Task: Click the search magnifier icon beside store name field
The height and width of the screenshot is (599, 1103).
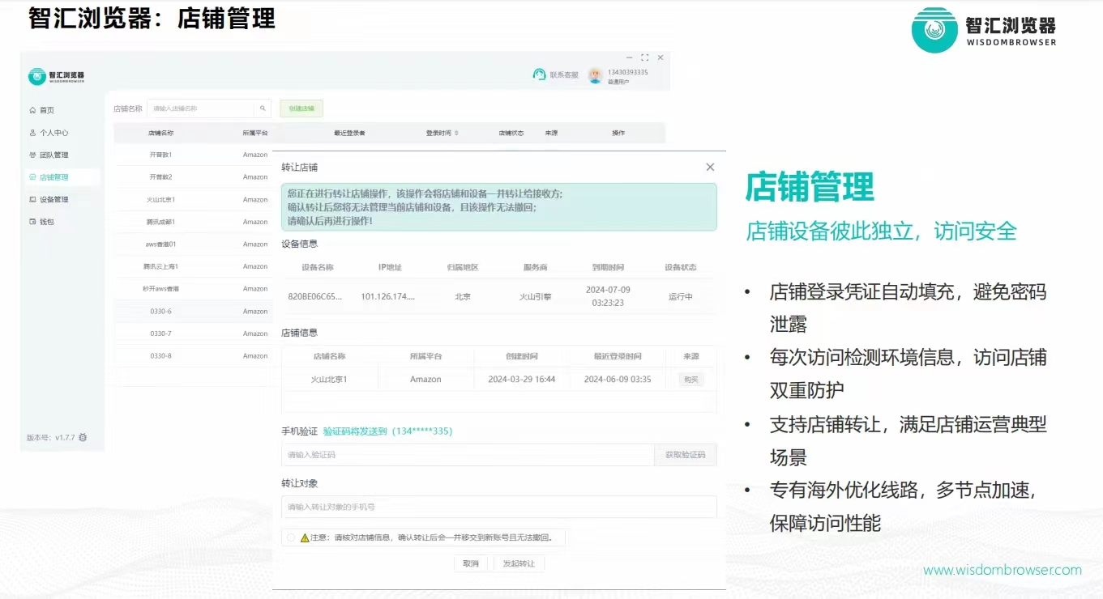Action: point(263,108)
